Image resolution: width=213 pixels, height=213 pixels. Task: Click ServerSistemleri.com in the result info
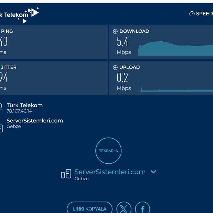pyautogui.click(x=35, y=121)
